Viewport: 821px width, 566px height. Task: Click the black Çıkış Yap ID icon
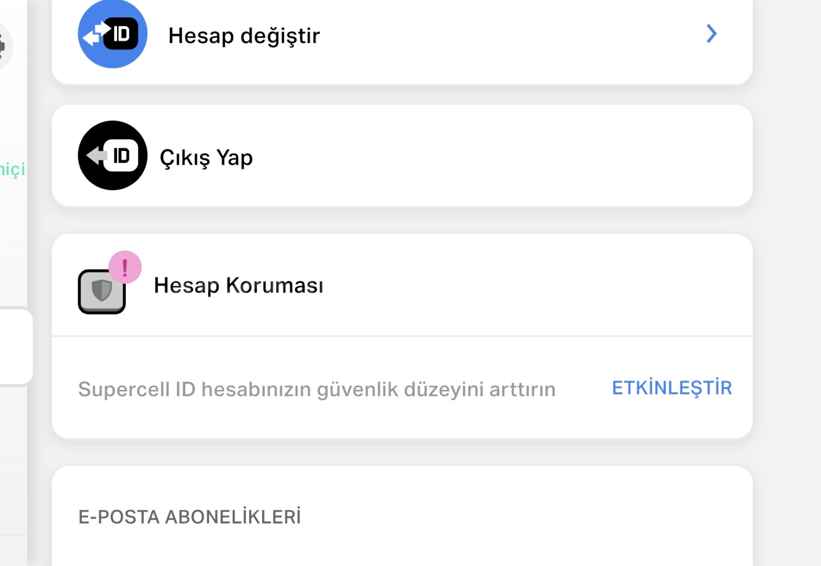point(113,156)
